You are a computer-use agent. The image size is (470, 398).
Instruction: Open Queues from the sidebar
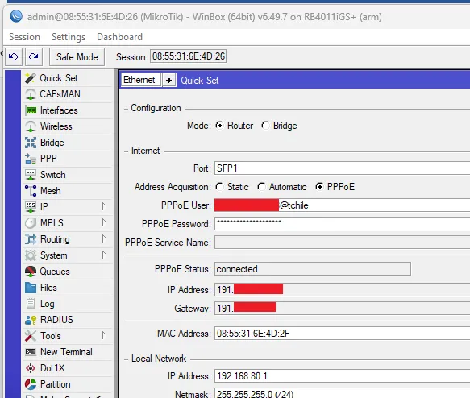[x=68, y=272]
